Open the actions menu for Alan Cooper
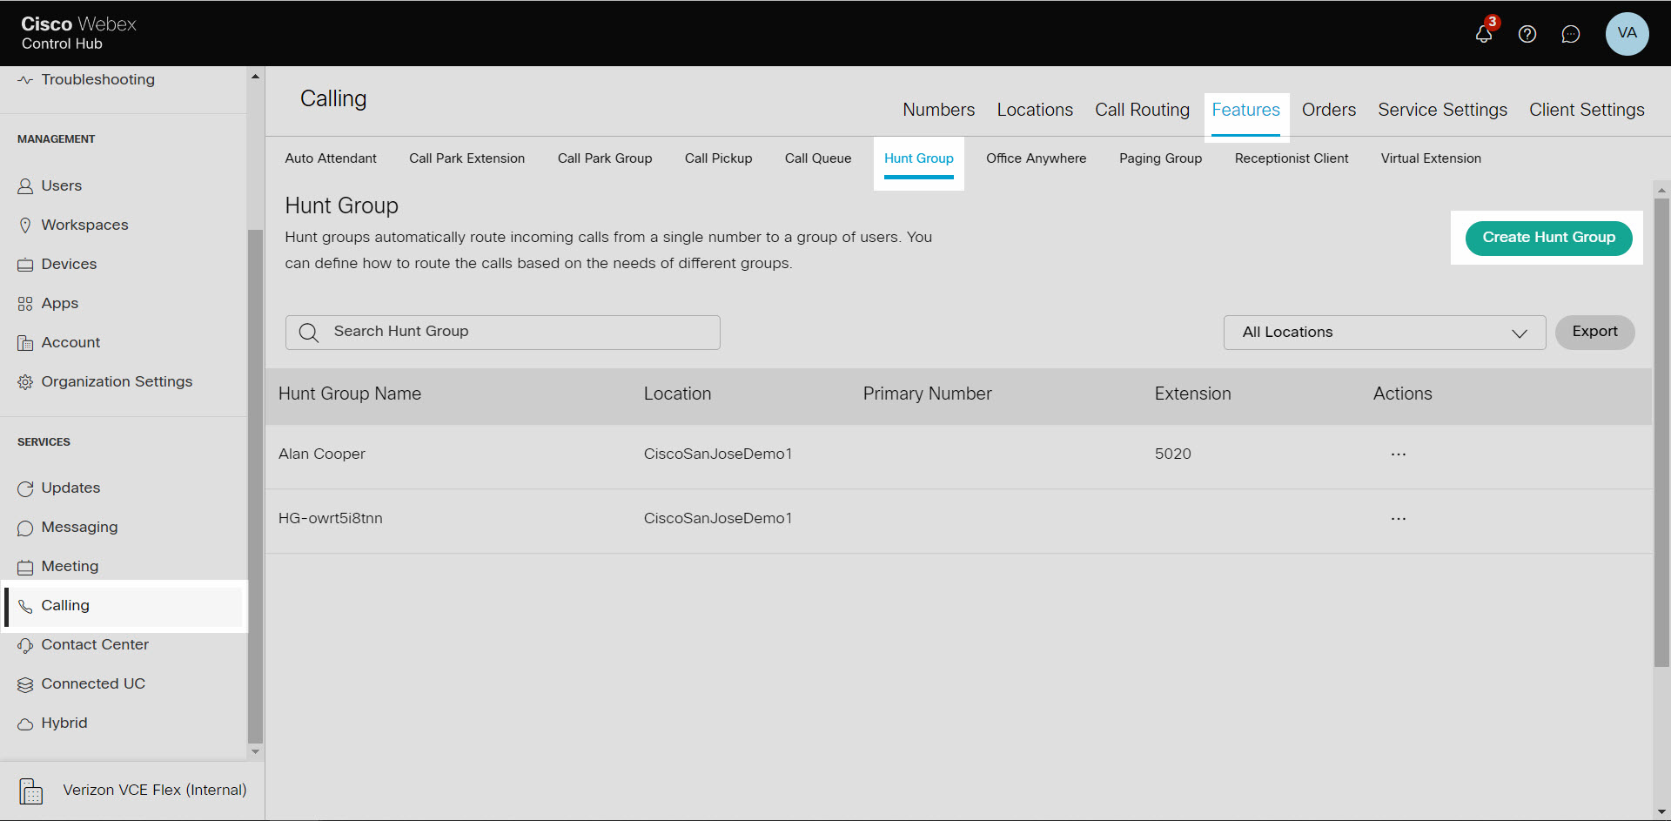The height and width of the screenshot is (821, 1671). 1398,454
